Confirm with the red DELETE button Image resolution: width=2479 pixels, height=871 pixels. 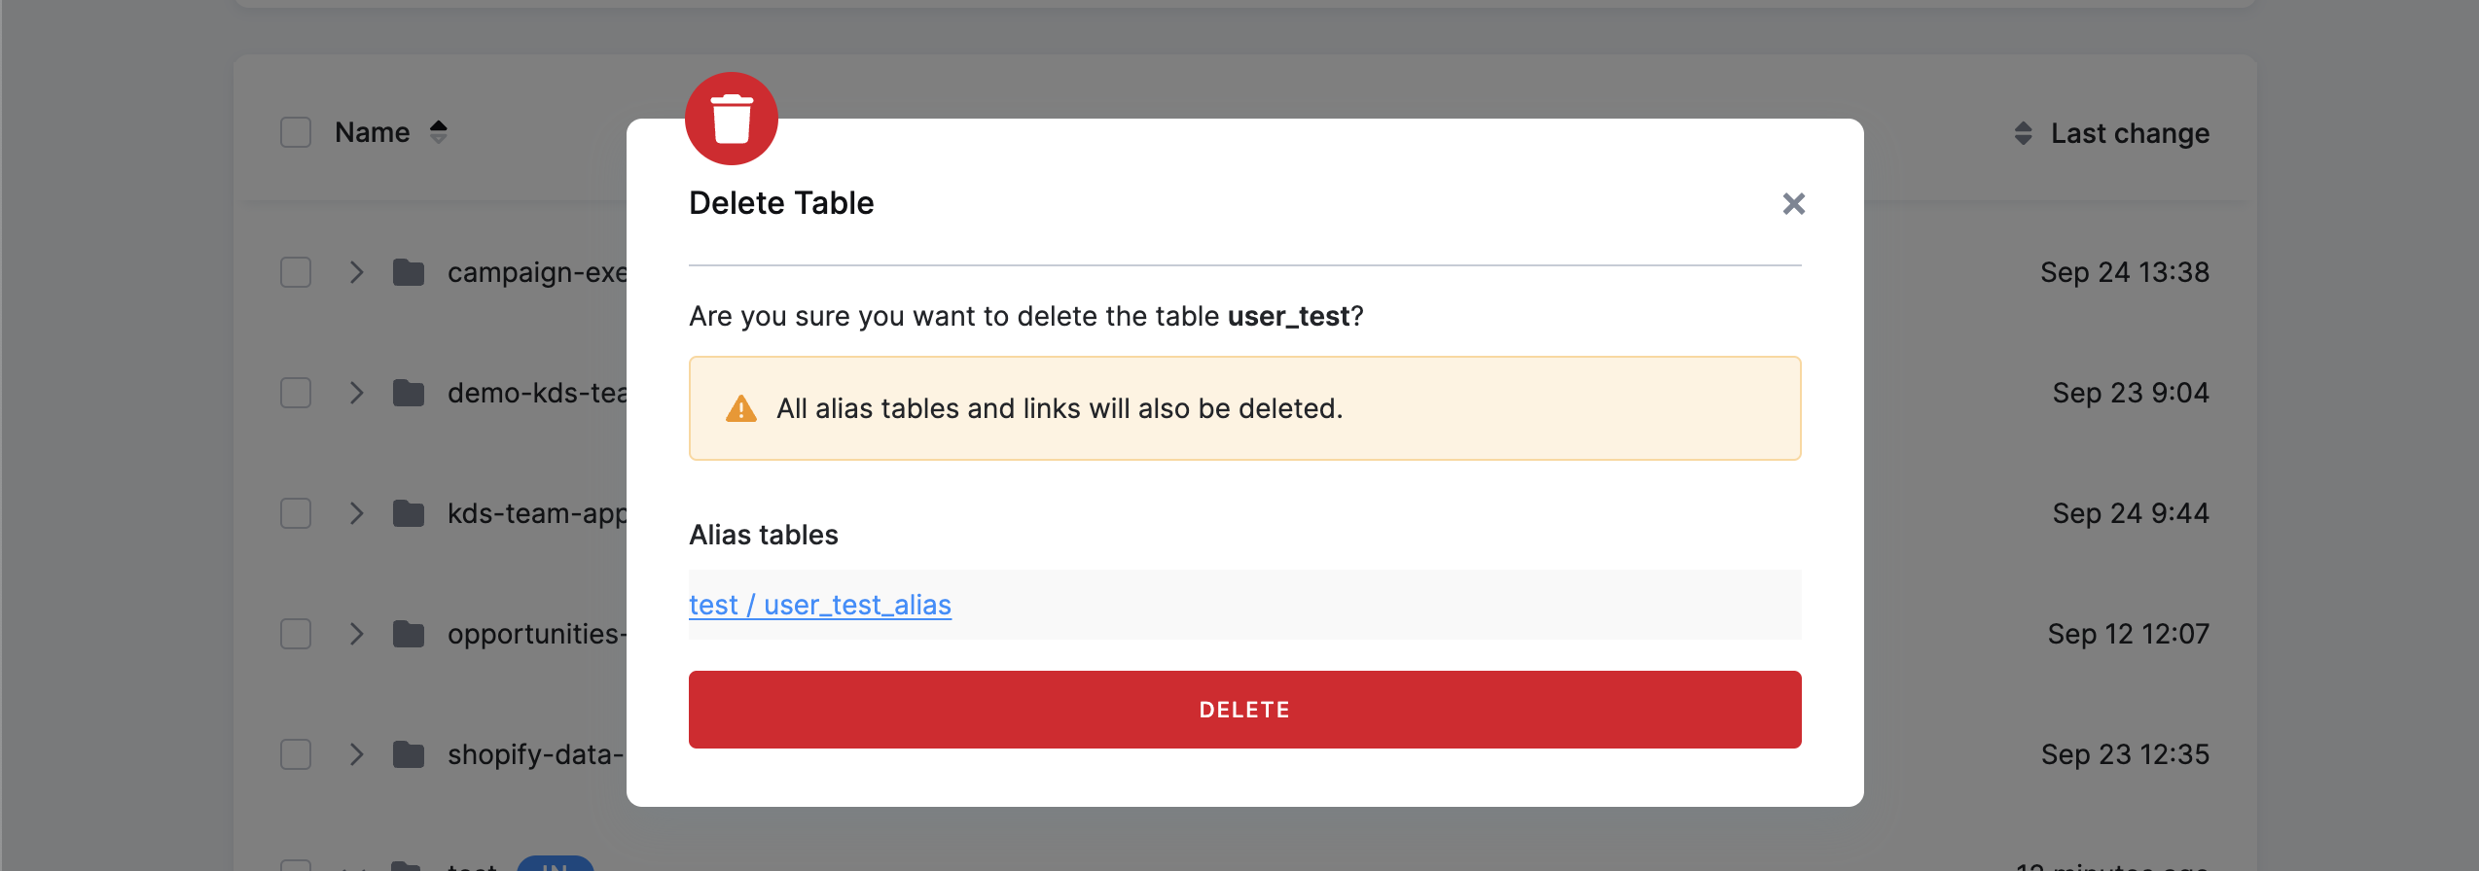(x=1245, y=710)
